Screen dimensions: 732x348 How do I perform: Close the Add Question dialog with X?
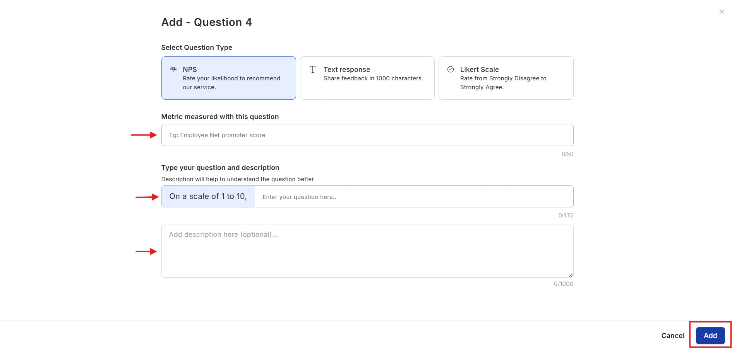point(722,12)
